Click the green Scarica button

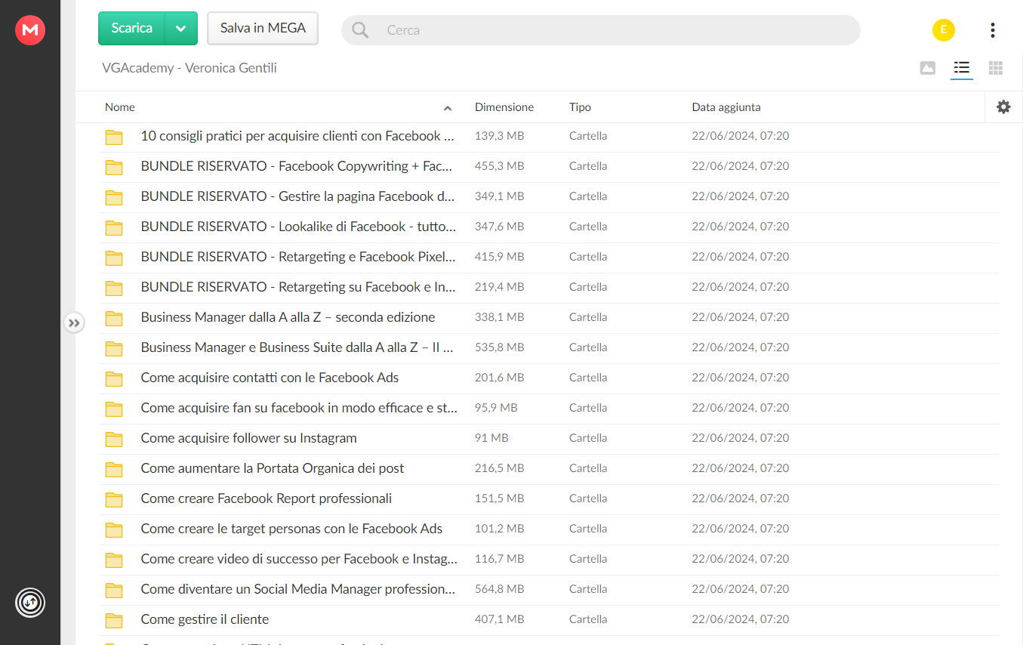click(131, 28)
